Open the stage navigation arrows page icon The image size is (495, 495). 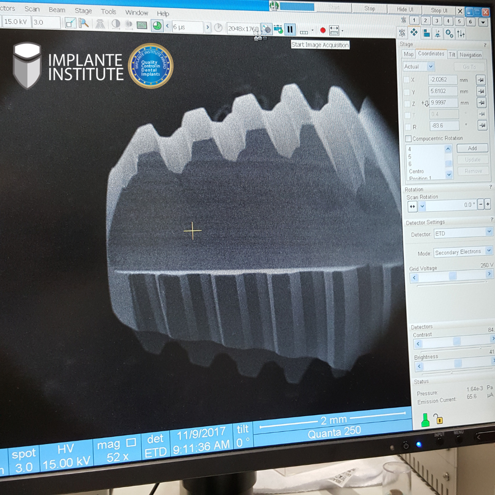point(414,33)
